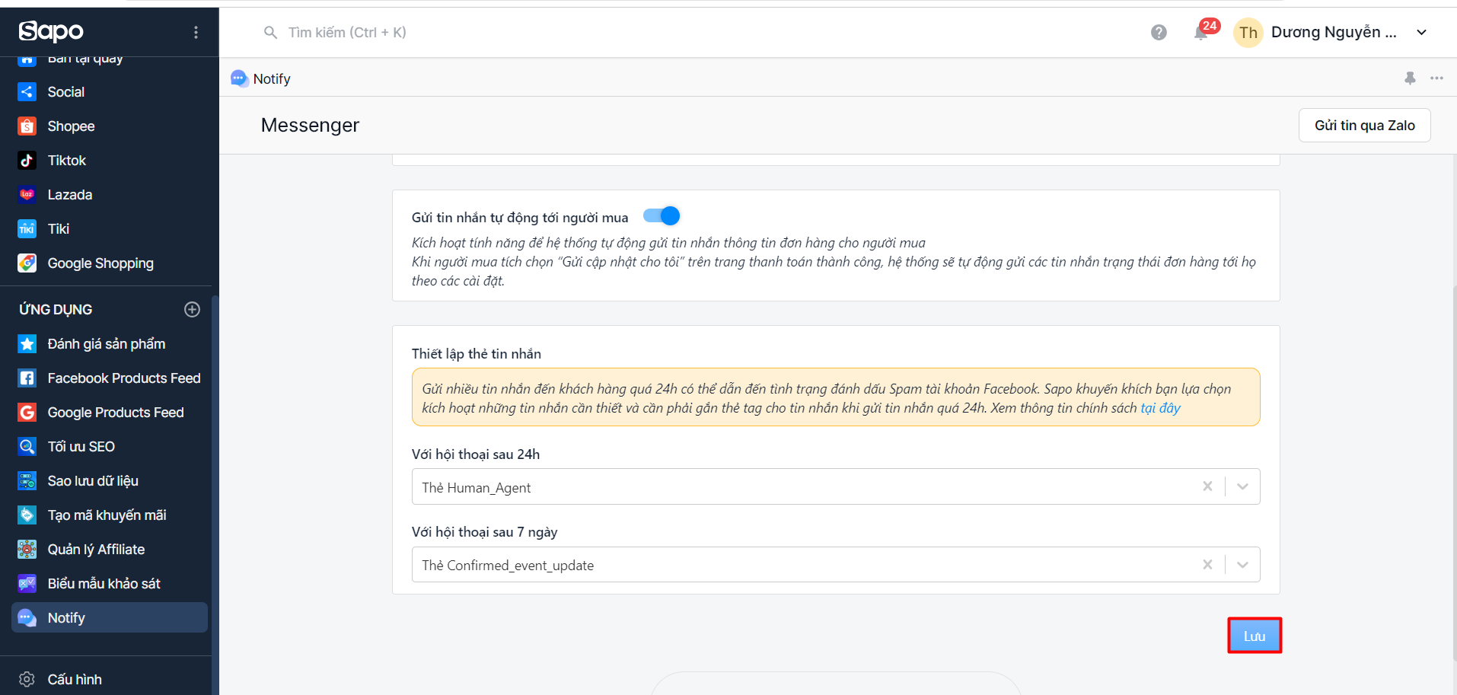Expand the 24h conversation tag dropdown
Viewport: 1457px width, 695px height.
click(x=1242, y=486)
